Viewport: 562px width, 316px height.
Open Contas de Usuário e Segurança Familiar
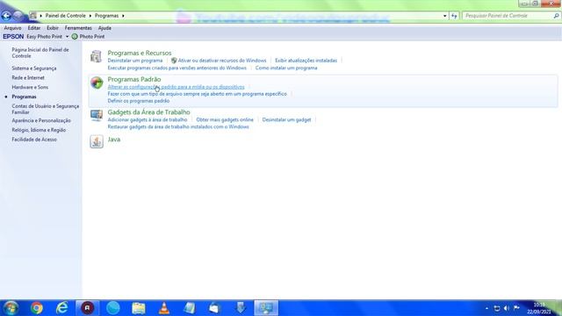click(x=45, y=109)
